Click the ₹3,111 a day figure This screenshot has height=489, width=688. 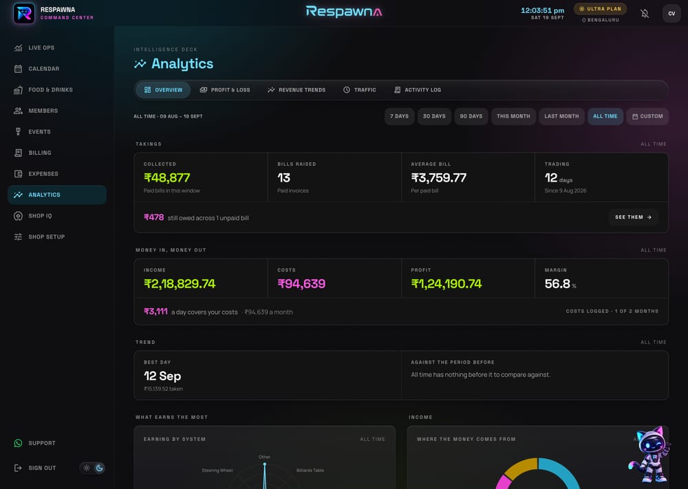(155, 312)
